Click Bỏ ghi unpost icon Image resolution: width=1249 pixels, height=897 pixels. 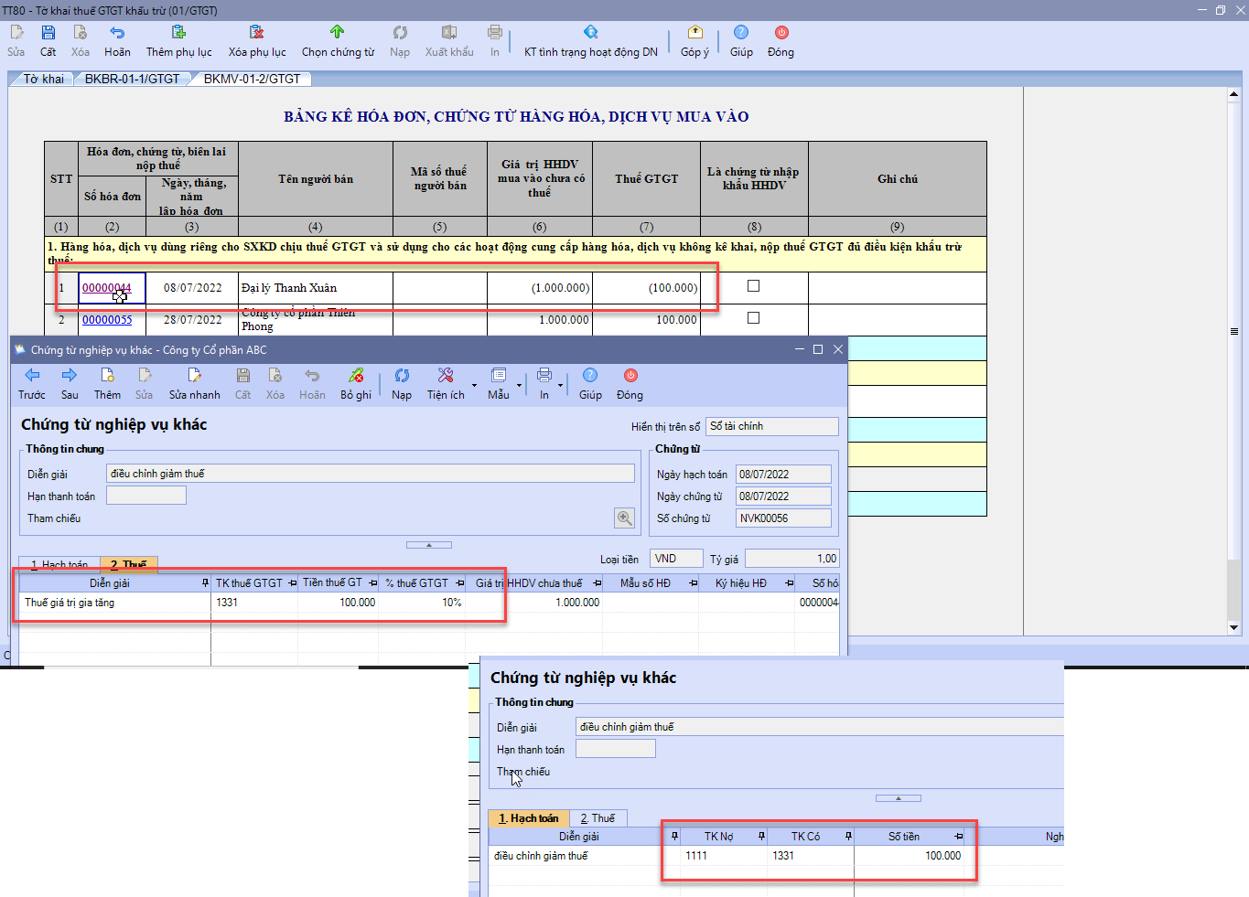point(356,375)
